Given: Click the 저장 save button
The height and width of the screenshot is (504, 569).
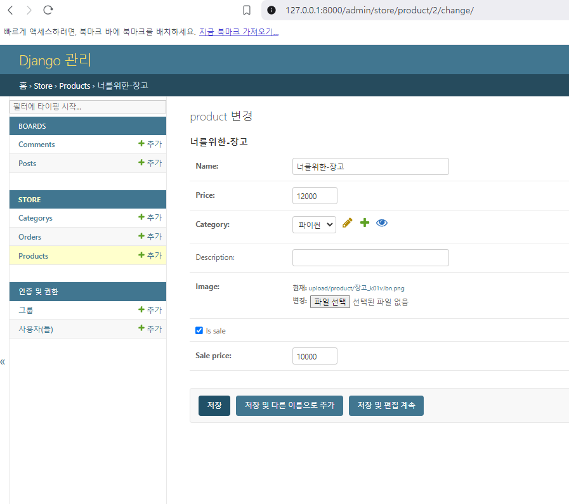Looking at the screenshot, I should pos(214,405).
